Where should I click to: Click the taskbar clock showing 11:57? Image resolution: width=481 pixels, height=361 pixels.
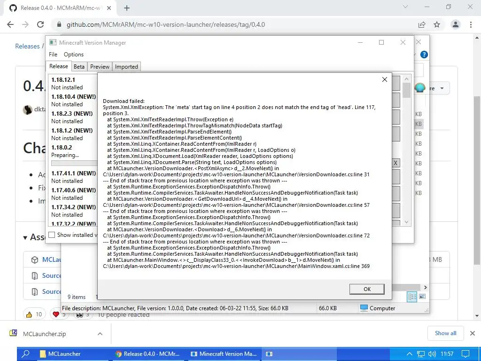click(447, 353)
